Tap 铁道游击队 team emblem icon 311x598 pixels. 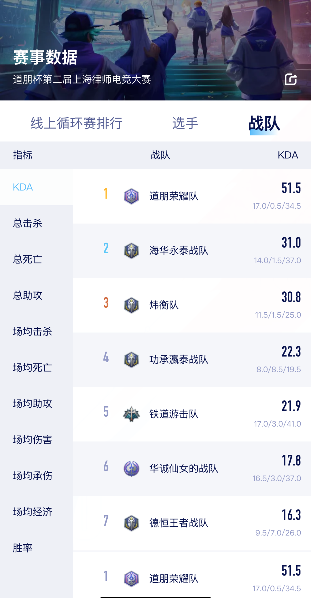click(131, 414)
